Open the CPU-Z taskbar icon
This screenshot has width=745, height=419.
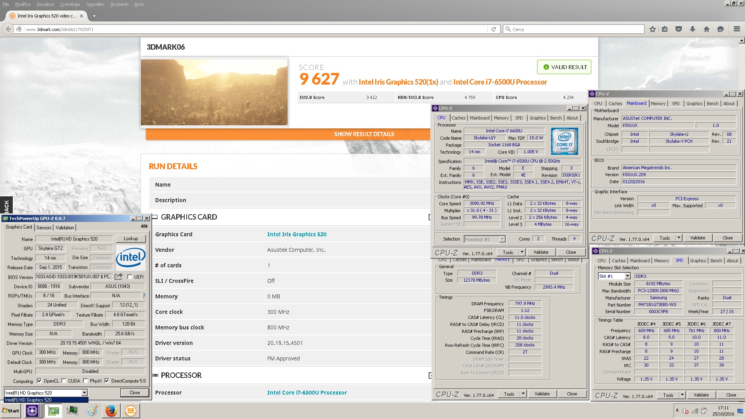[x=32, y=410]
